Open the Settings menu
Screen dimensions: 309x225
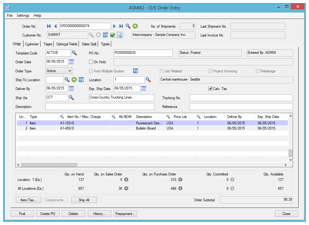coord(23,16)
